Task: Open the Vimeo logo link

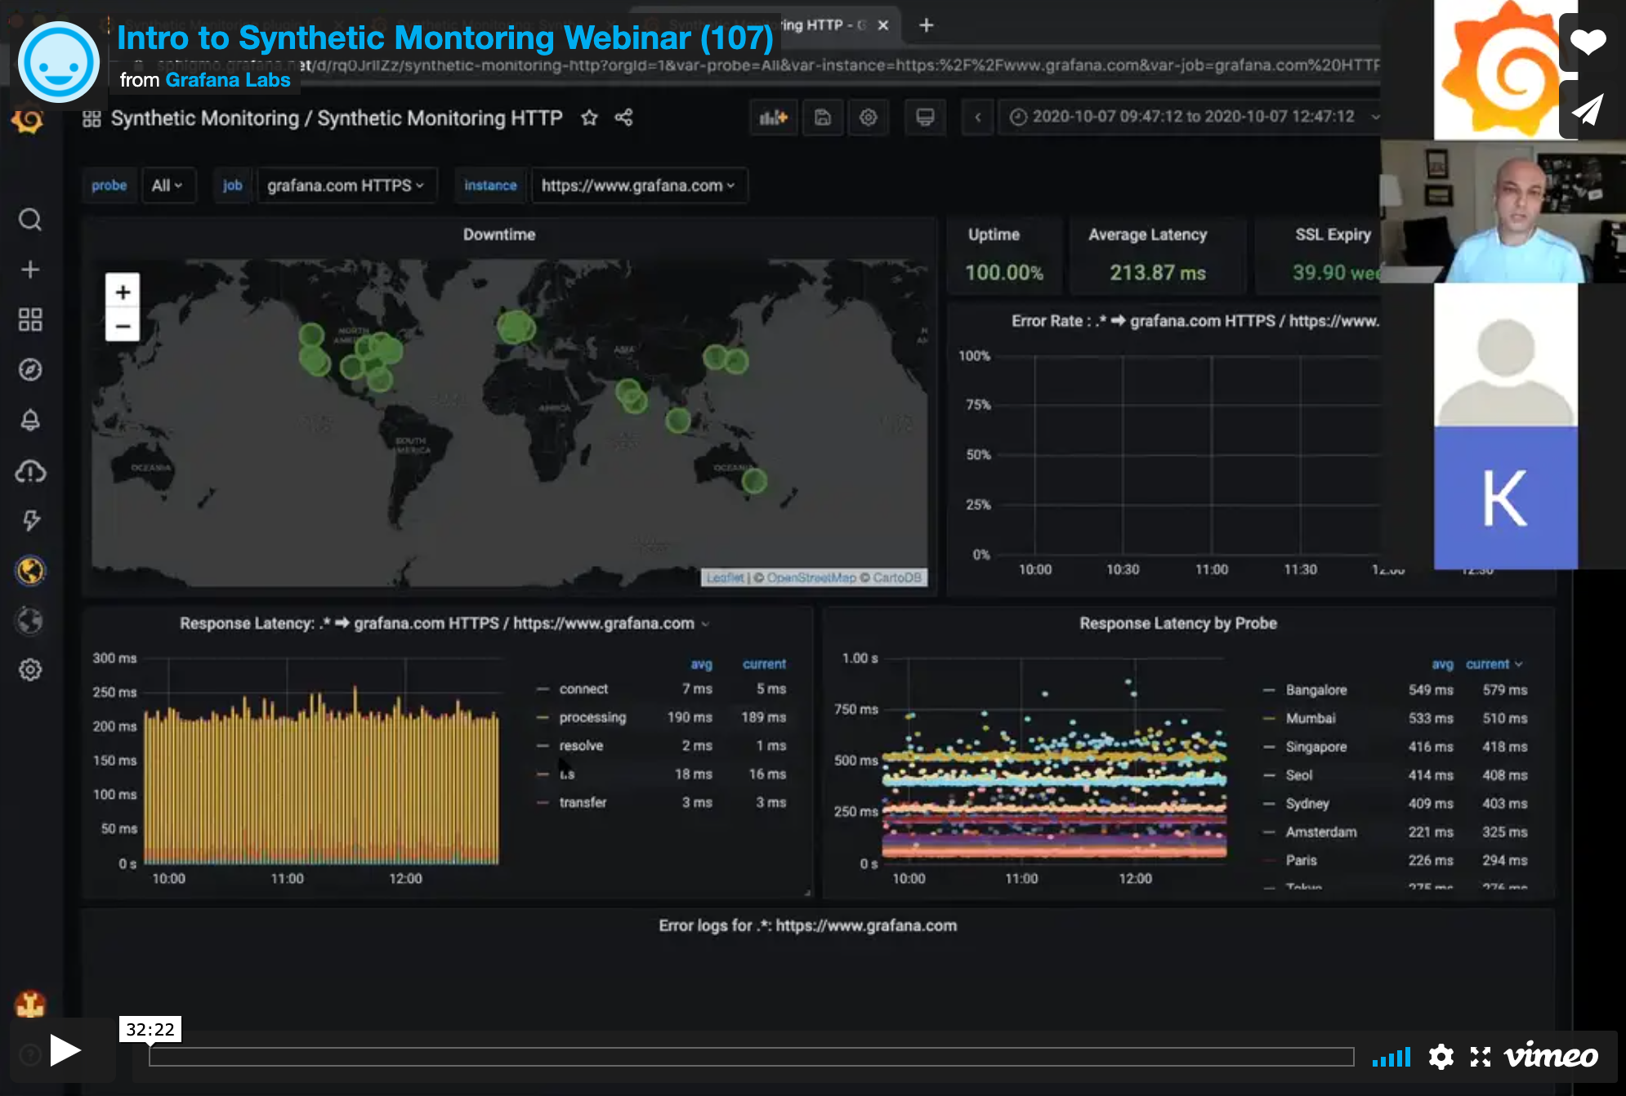Action: coord(1552,1056)
